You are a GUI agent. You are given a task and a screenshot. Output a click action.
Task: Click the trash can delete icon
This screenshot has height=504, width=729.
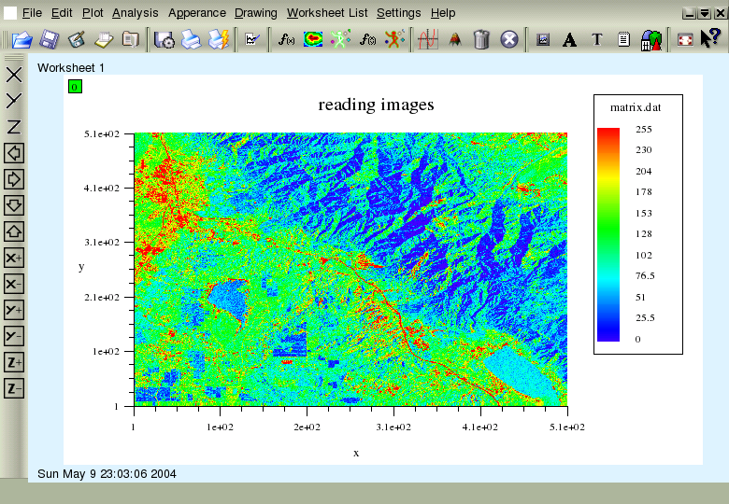point(481,40)
